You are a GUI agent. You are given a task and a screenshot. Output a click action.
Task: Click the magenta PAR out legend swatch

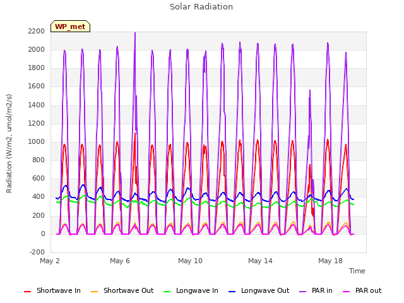pyautogui.click(x=347, y=292)
